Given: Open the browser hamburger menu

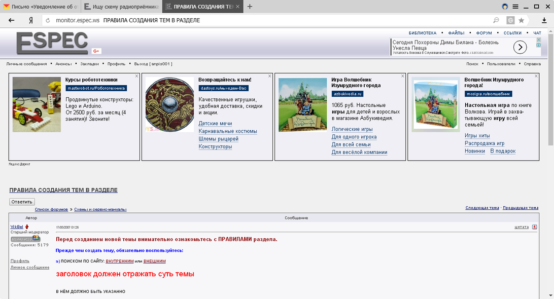Looking at the screenshot, I should [515, 7].
